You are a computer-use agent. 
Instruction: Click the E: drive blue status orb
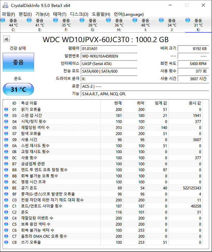point(29,20)
